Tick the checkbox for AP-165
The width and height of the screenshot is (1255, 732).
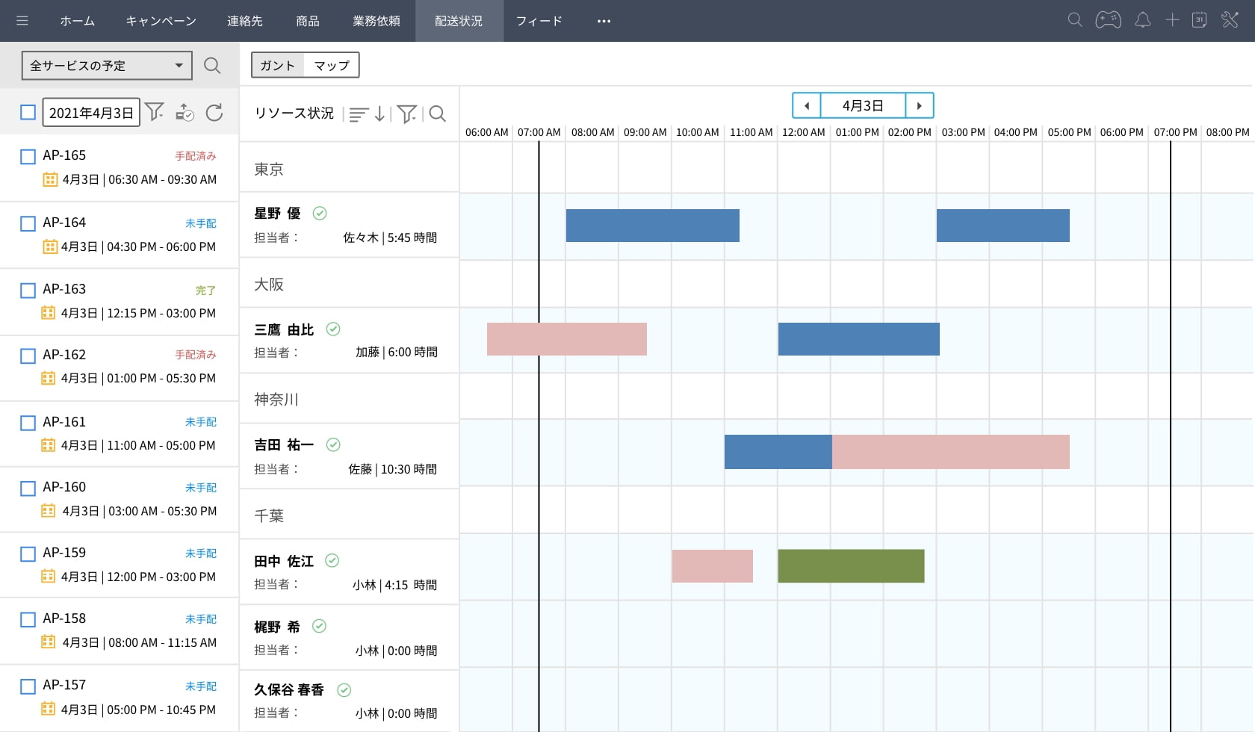point(28,156)
